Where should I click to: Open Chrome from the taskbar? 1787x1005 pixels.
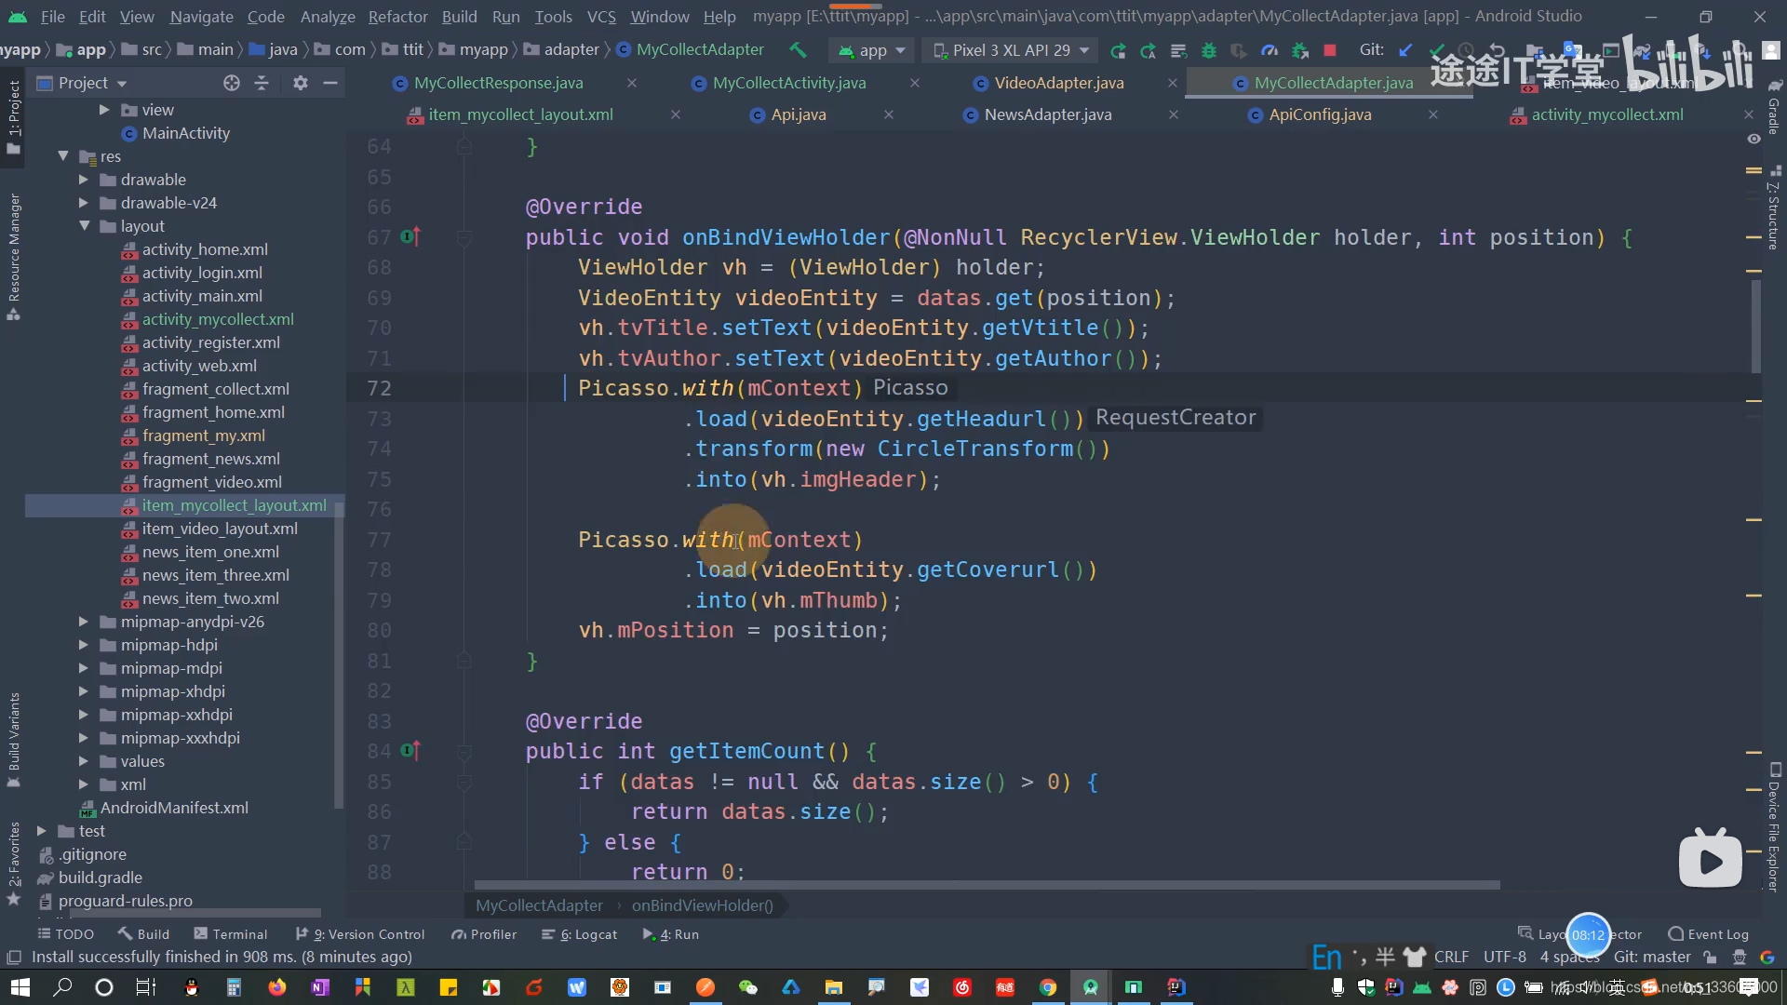tap(1048, 986)
